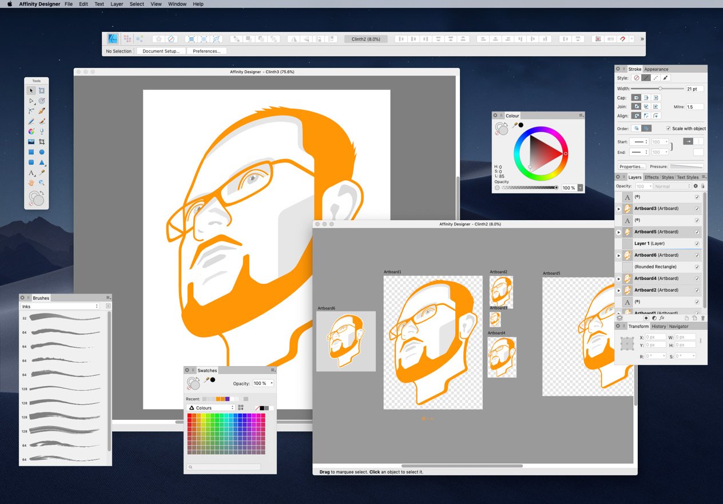The width and height of the screenshot is (723, 504).
Task: Open layer effects fx icon
Action: coord(662,318)
